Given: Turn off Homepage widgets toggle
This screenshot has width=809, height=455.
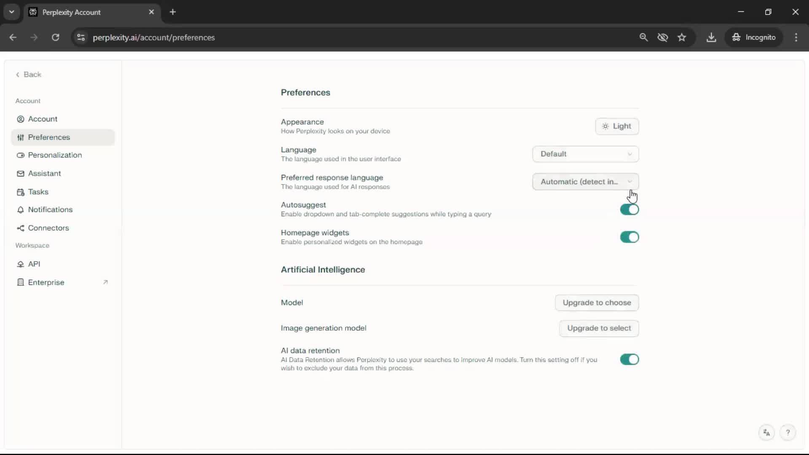Looking at the screenshot, I should tap(629, 237).
